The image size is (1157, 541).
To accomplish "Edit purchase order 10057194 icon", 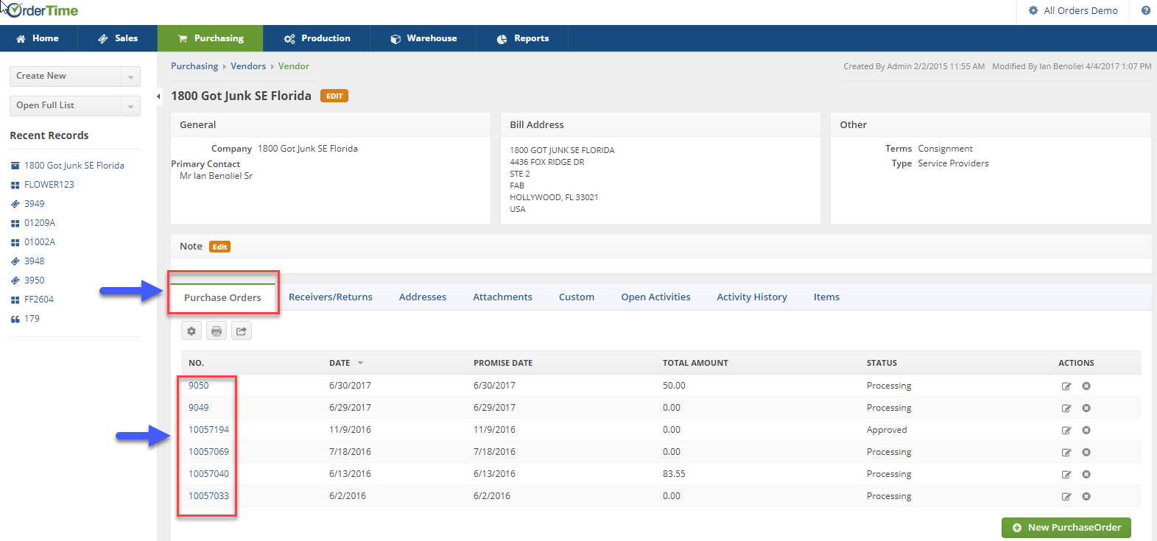I will (x=1066, y=431).
